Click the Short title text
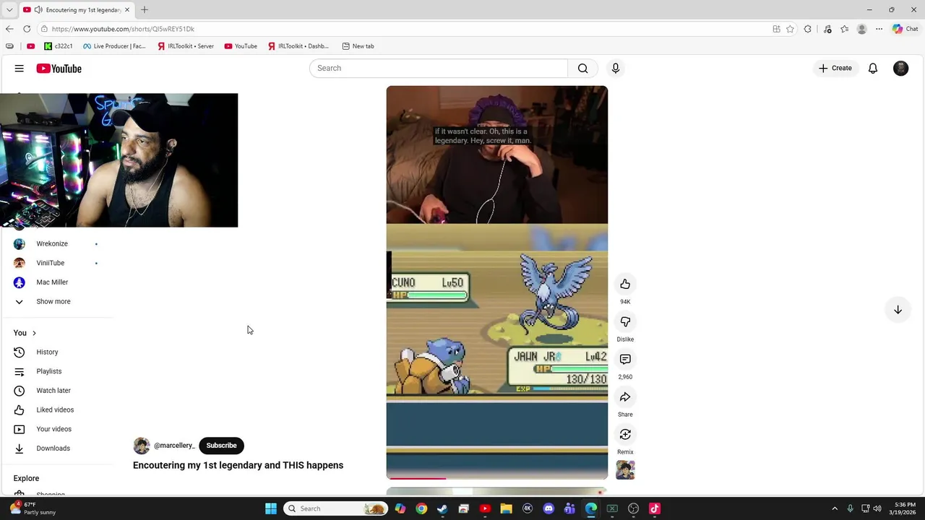The width and height of the screenshot is (925, 520). tap(238, 465)
